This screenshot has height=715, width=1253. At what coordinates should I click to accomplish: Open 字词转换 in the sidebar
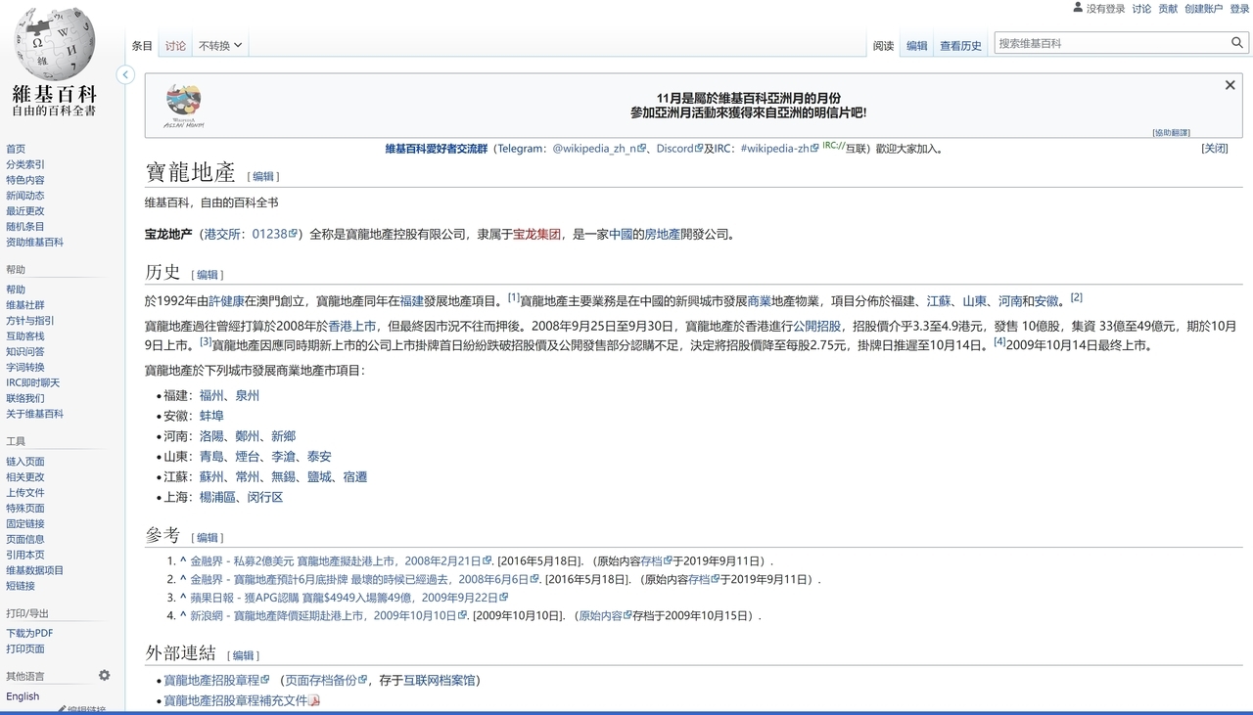pos(25,367)
